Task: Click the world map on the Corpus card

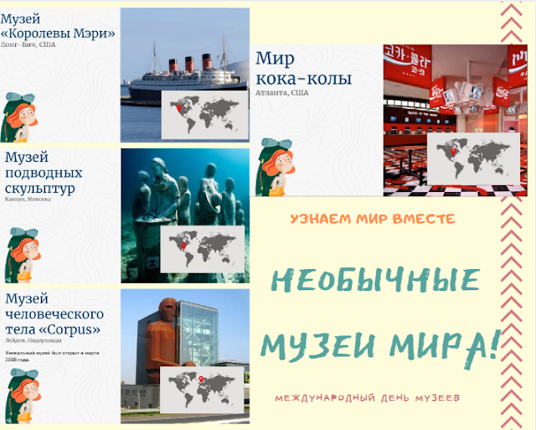Action: pos(202,390)
